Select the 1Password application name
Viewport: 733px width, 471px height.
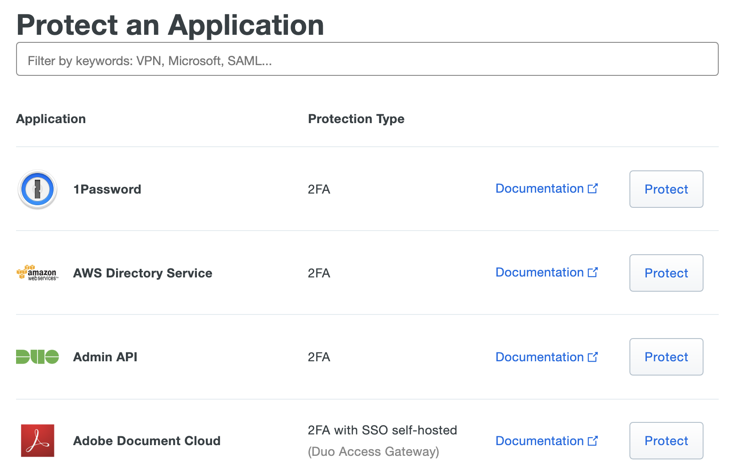[x=107, y=189]
